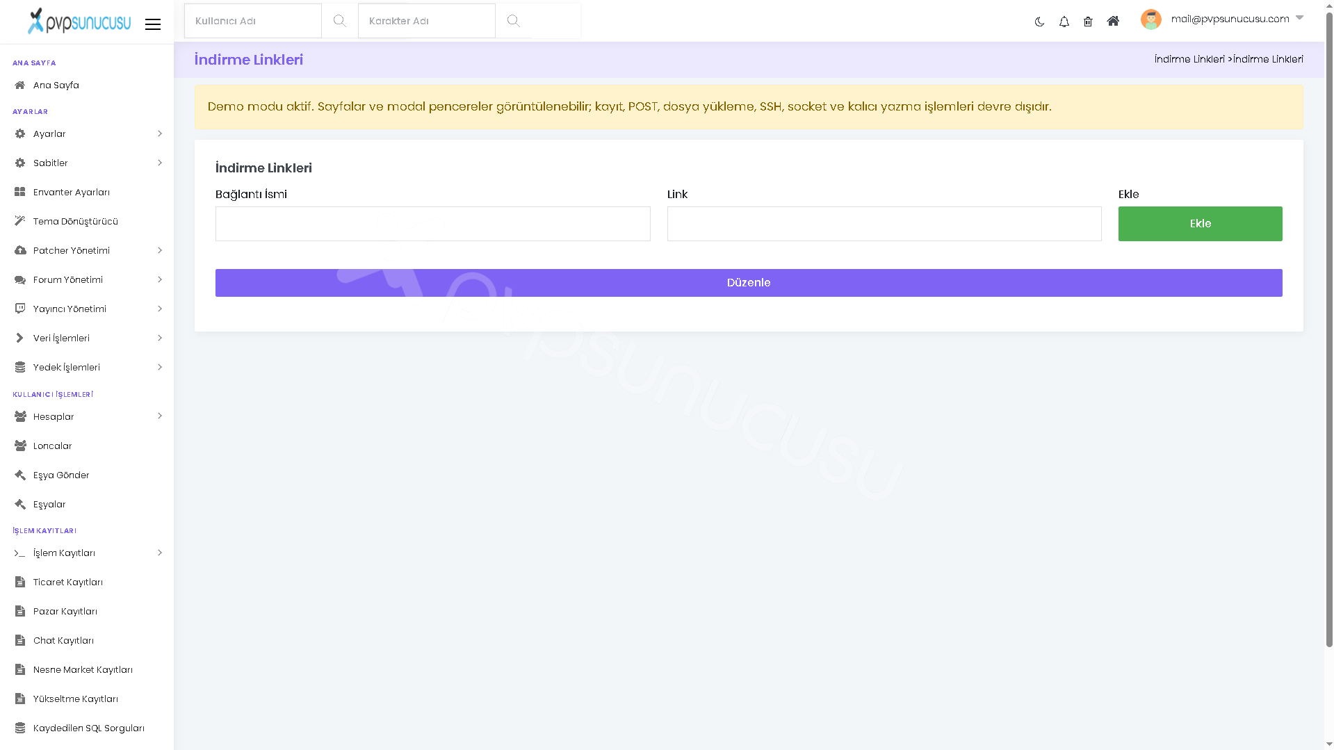
Task: Toggle sidebar with hamburger menu icon
Action: pyautogui.click(x=153, y=24)
